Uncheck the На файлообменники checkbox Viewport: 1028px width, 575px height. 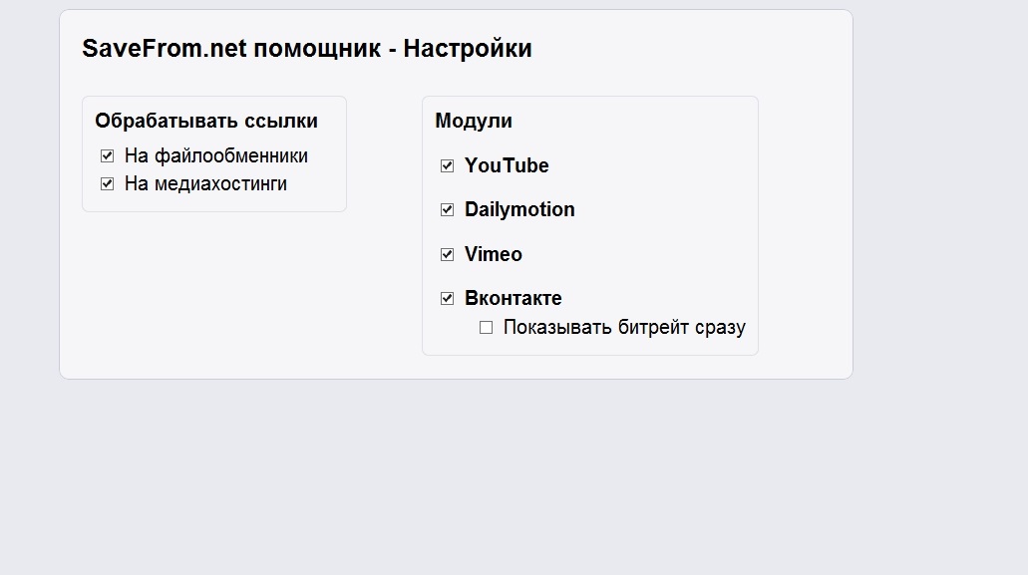coord(108,155)
